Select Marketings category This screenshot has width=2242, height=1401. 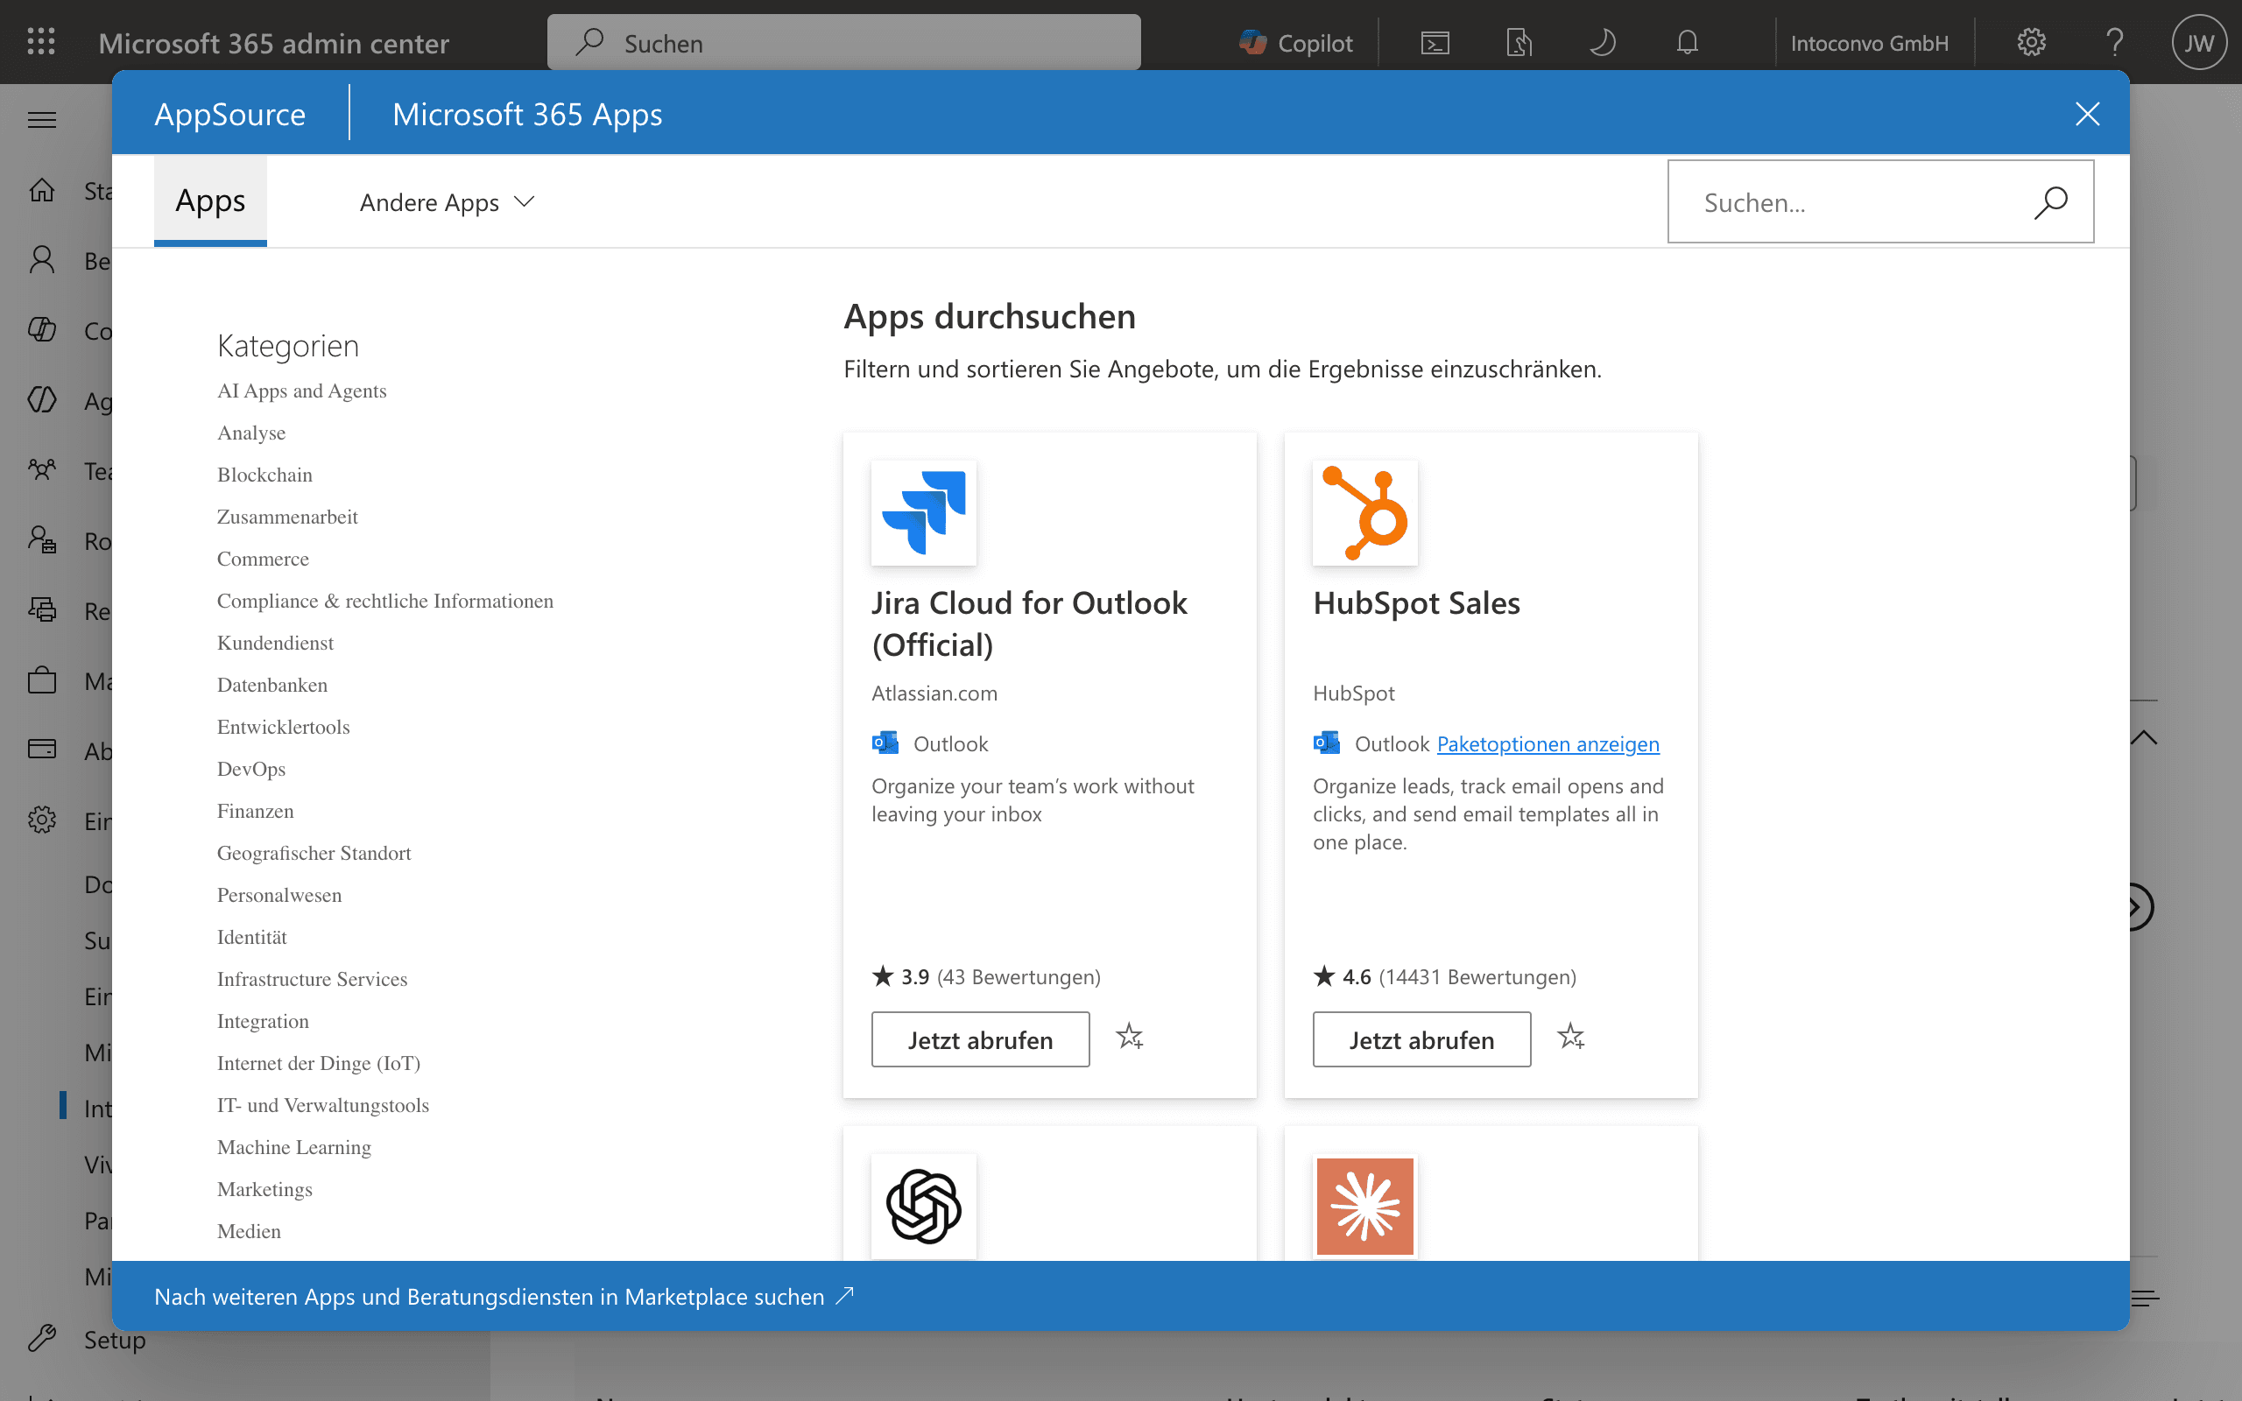click(x=265, y=1189)
